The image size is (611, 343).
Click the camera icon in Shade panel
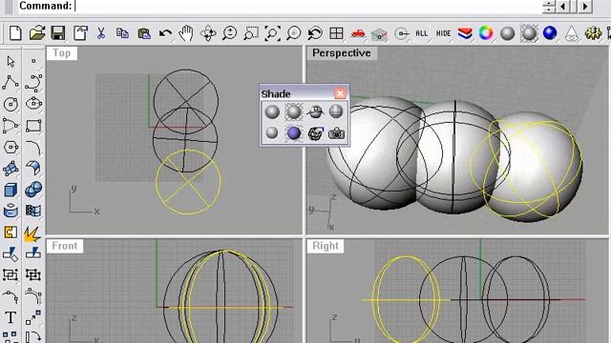click(336, 133)
